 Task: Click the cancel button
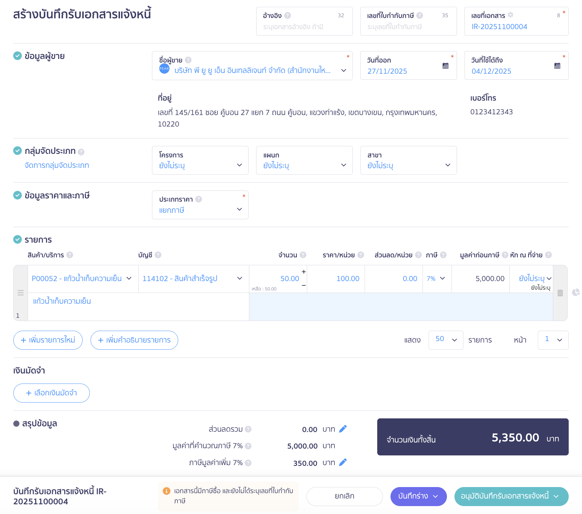click(344, 496)
